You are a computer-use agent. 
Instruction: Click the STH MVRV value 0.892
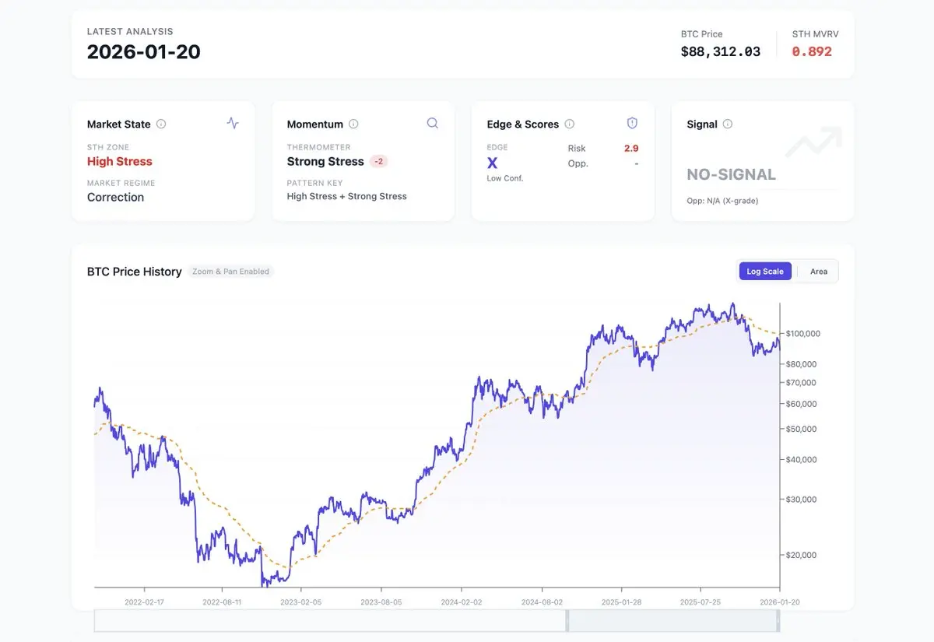[x=812, y=51]
